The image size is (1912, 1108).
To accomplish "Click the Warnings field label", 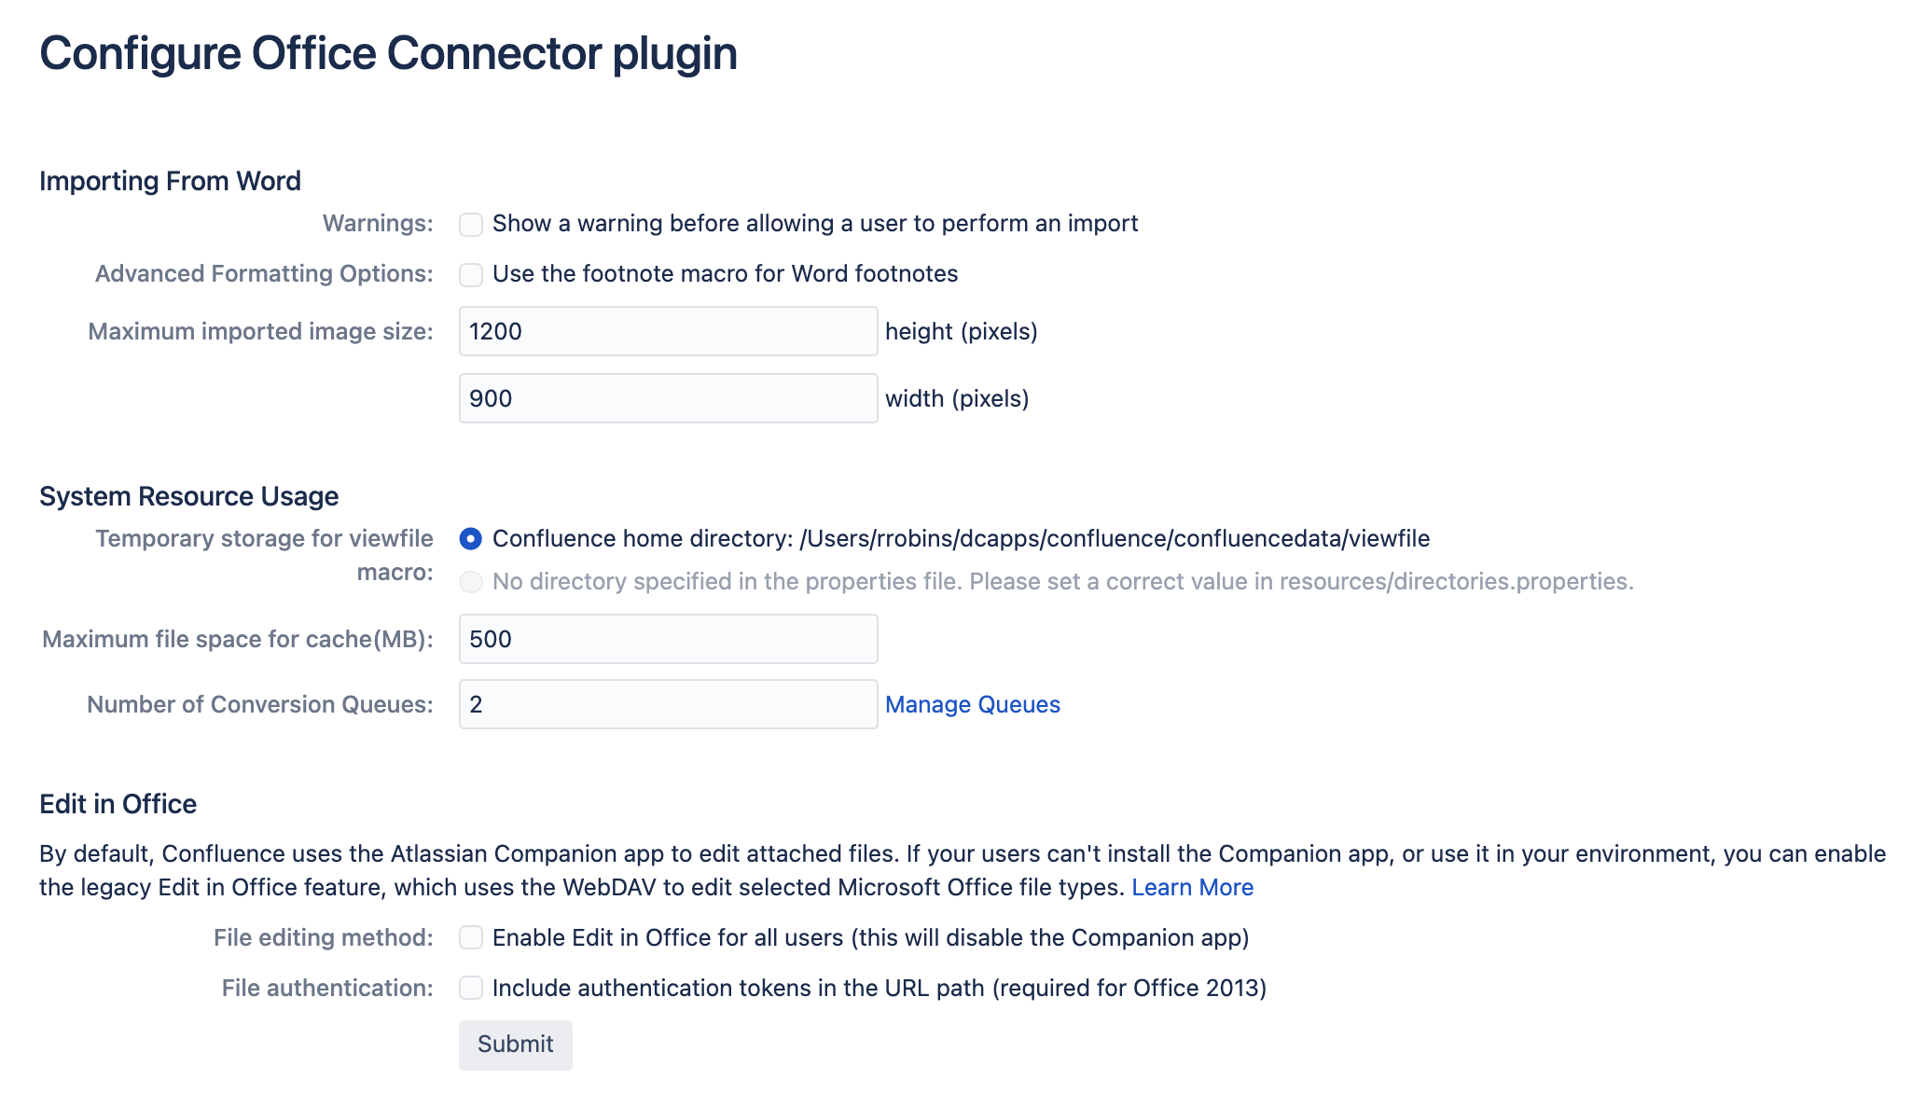I will 378,224.
